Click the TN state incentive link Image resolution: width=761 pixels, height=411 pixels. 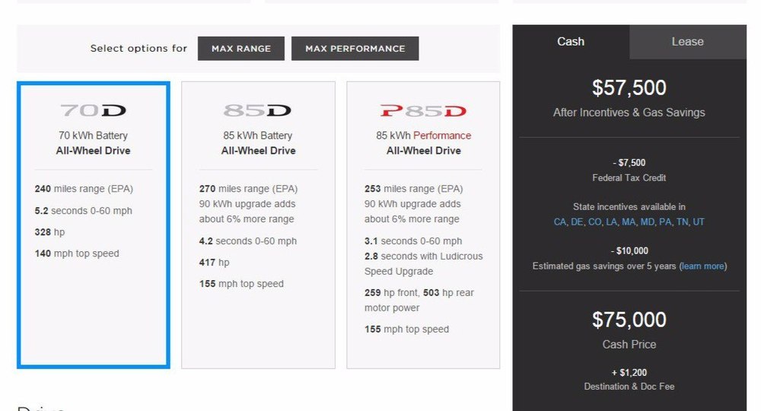point(682,222)
